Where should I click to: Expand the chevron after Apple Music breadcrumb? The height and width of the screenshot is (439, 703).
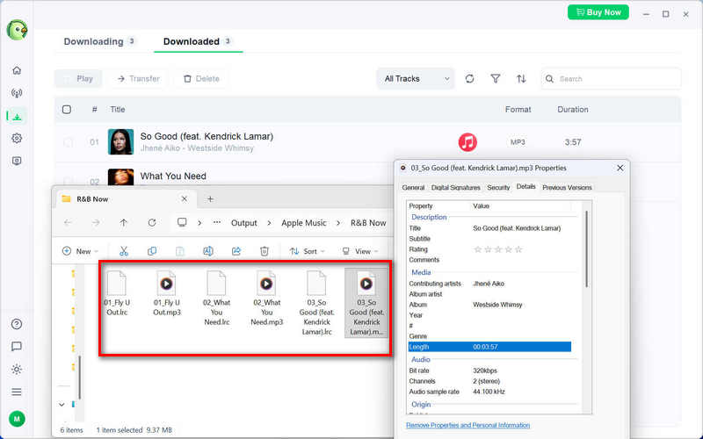pyautogui.click(x=338, y=223)
